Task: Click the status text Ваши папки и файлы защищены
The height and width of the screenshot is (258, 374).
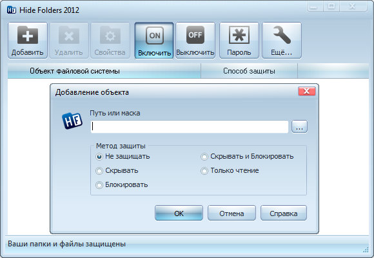Action: click(x=67, y=244)
